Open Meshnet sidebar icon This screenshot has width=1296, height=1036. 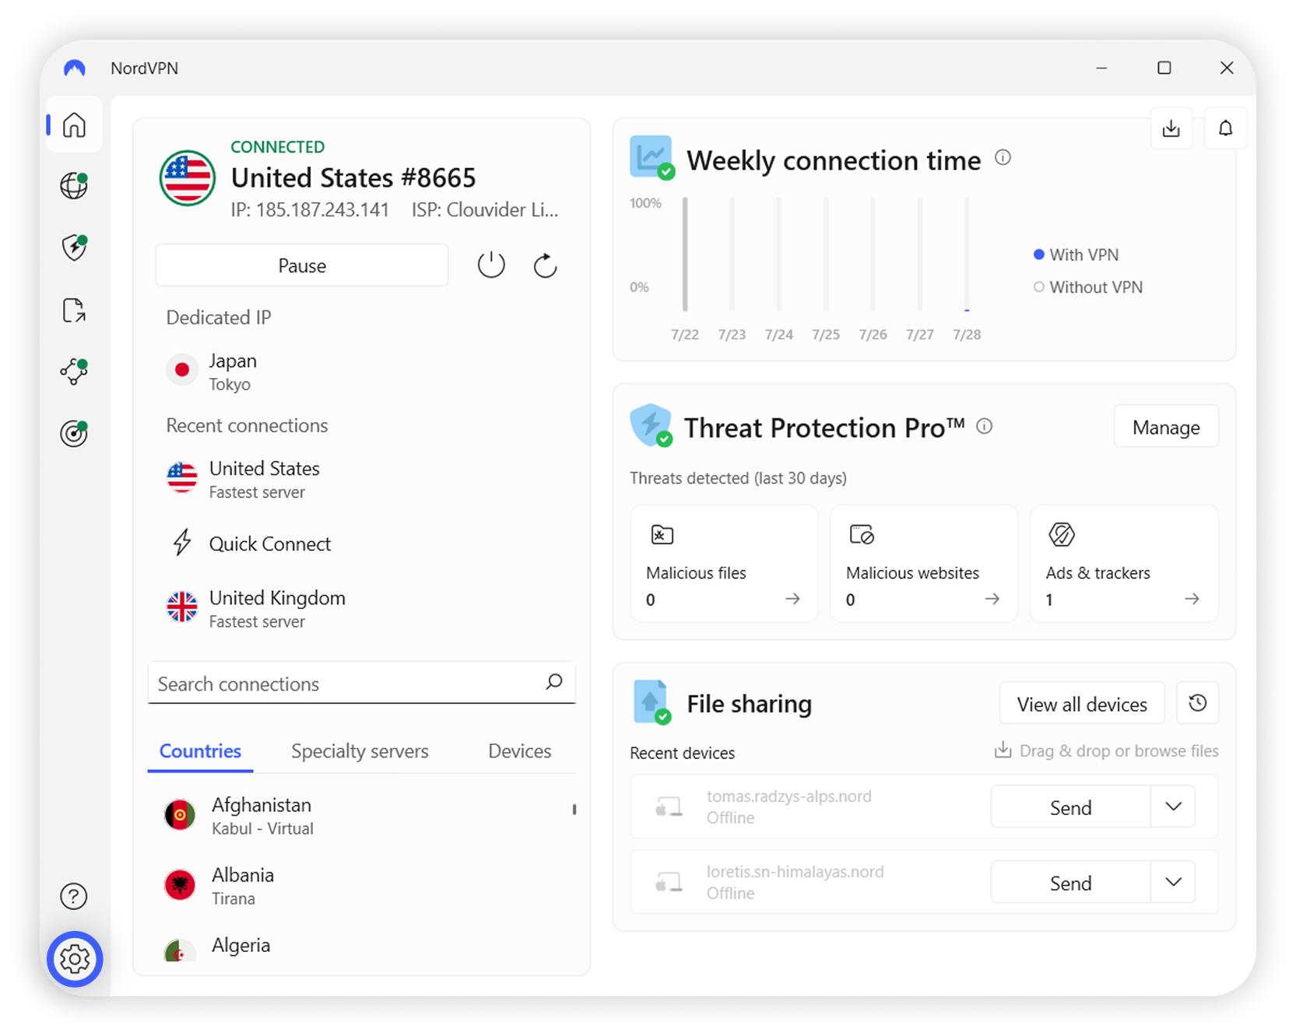tap(74, 371)
